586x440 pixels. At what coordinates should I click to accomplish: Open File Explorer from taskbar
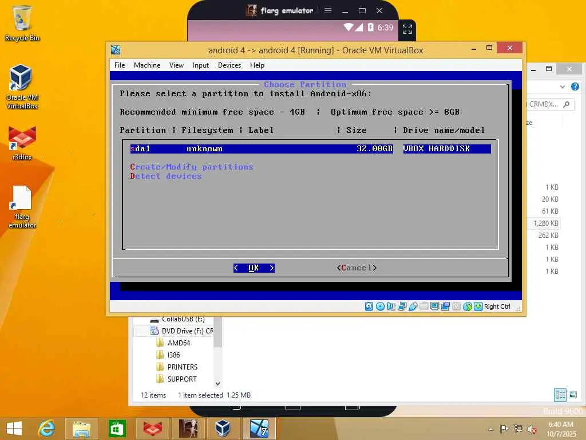81,429
